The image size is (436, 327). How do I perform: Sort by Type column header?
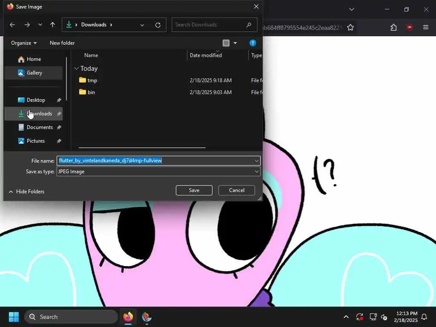click(256, 55)
